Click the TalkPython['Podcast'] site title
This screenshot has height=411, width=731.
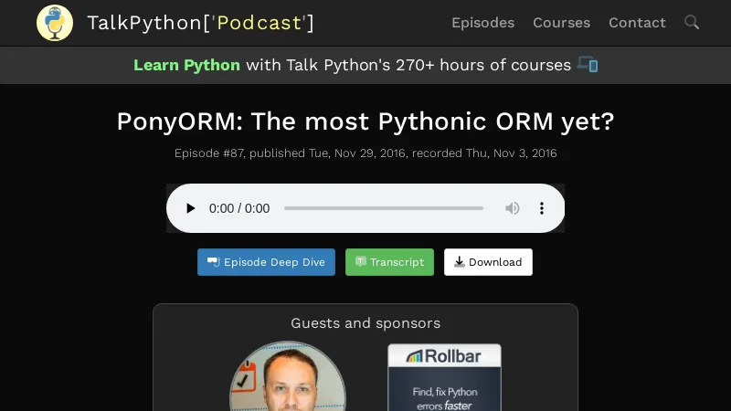point(200,23)
